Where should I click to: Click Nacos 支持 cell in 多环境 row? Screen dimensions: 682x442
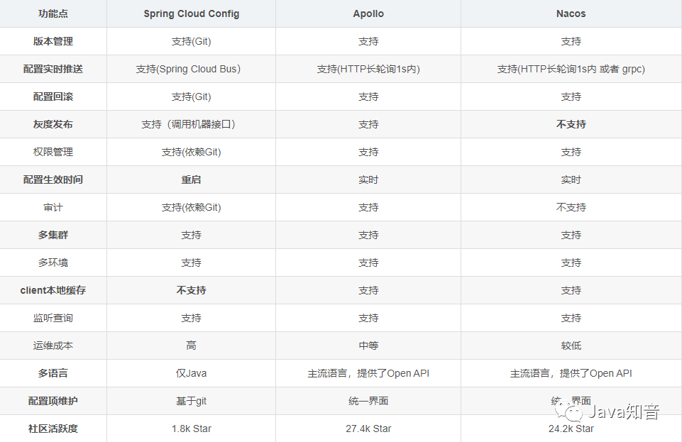point(571,263)
